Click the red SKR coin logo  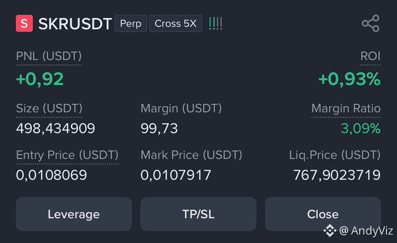[24, 23]
